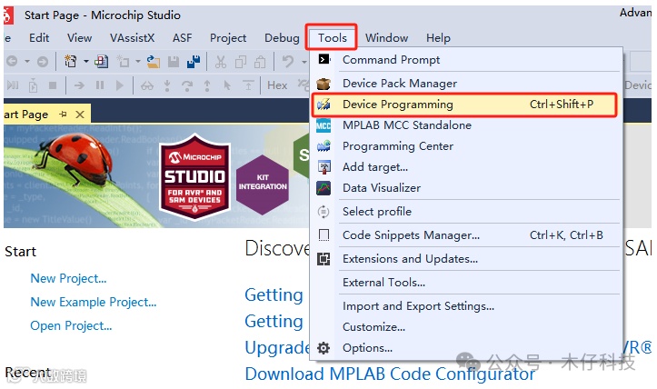Open the ASF menu

(x=183, y=38)
